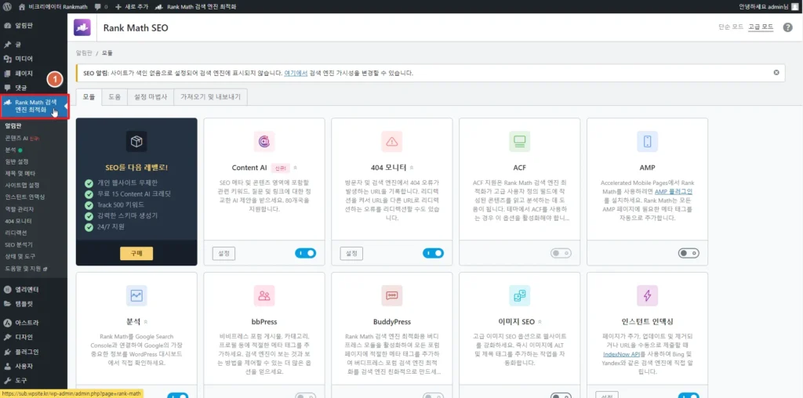Open 사이트맵 설정 submenu item
This screenshot has width=803, height=398.
(22, 185)
